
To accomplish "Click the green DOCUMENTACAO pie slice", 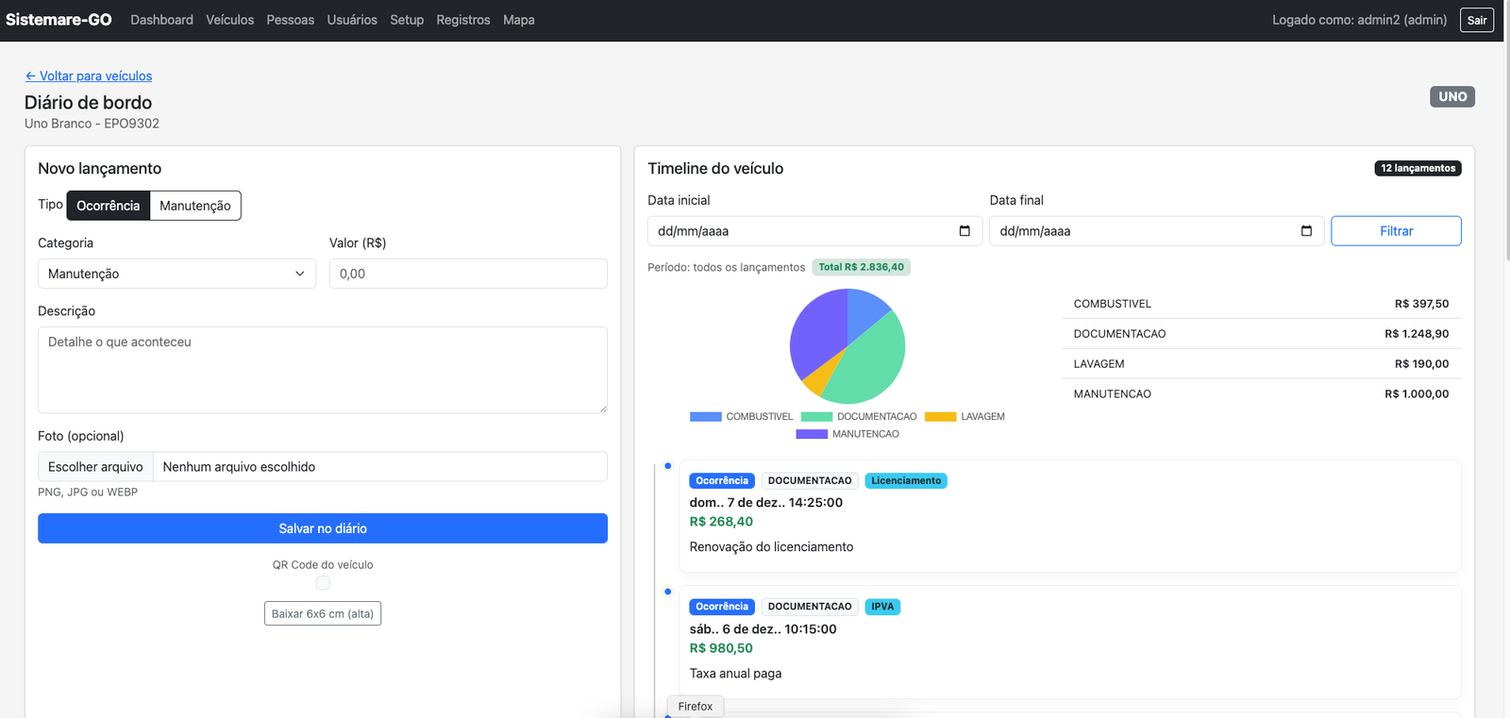I will coord(866,363).
